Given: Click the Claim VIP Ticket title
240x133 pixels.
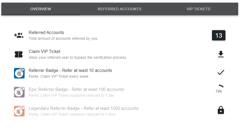Looking at the screenshot, I should pos(45,52).
